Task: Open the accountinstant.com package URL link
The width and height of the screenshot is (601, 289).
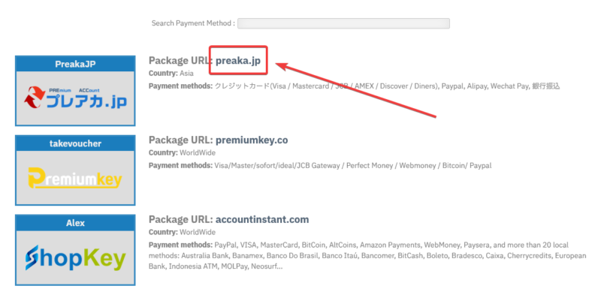Action: pos(262,220)
